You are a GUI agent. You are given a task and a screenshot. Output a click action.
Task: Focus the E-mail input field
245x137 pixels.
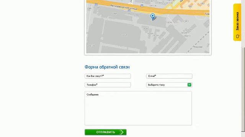click(169, 76)
